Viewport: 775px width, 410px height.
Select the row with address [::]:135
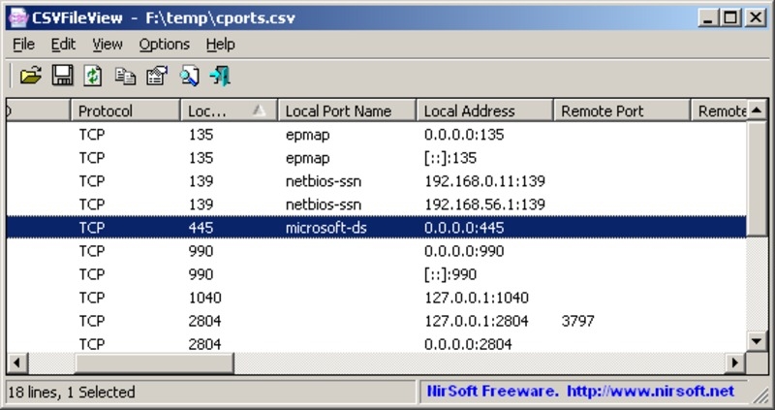377,158
